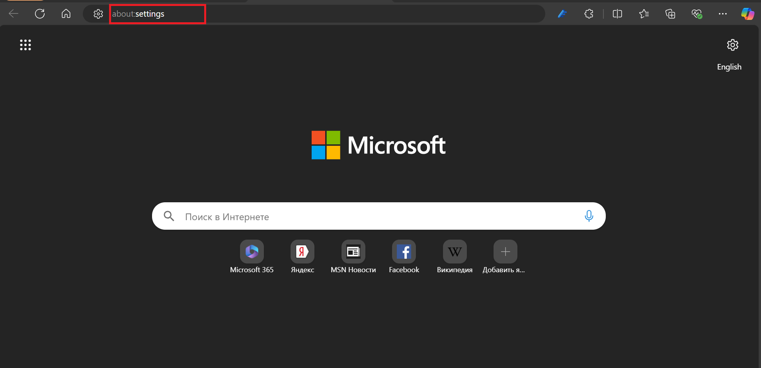The image size is (761, 368).
Task: Reload the page with Refresh icon
Action: pos(40,14)
